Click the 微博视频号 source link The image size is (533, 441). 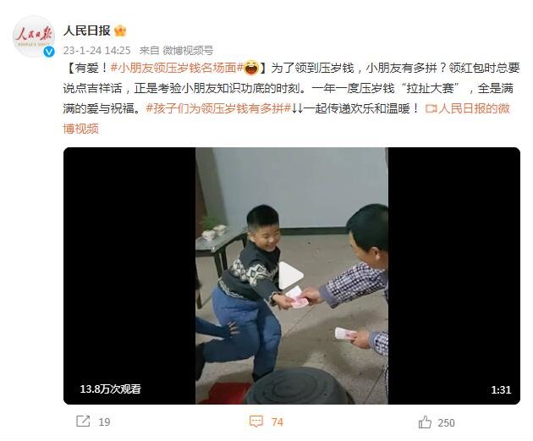(x=188, y=50)
